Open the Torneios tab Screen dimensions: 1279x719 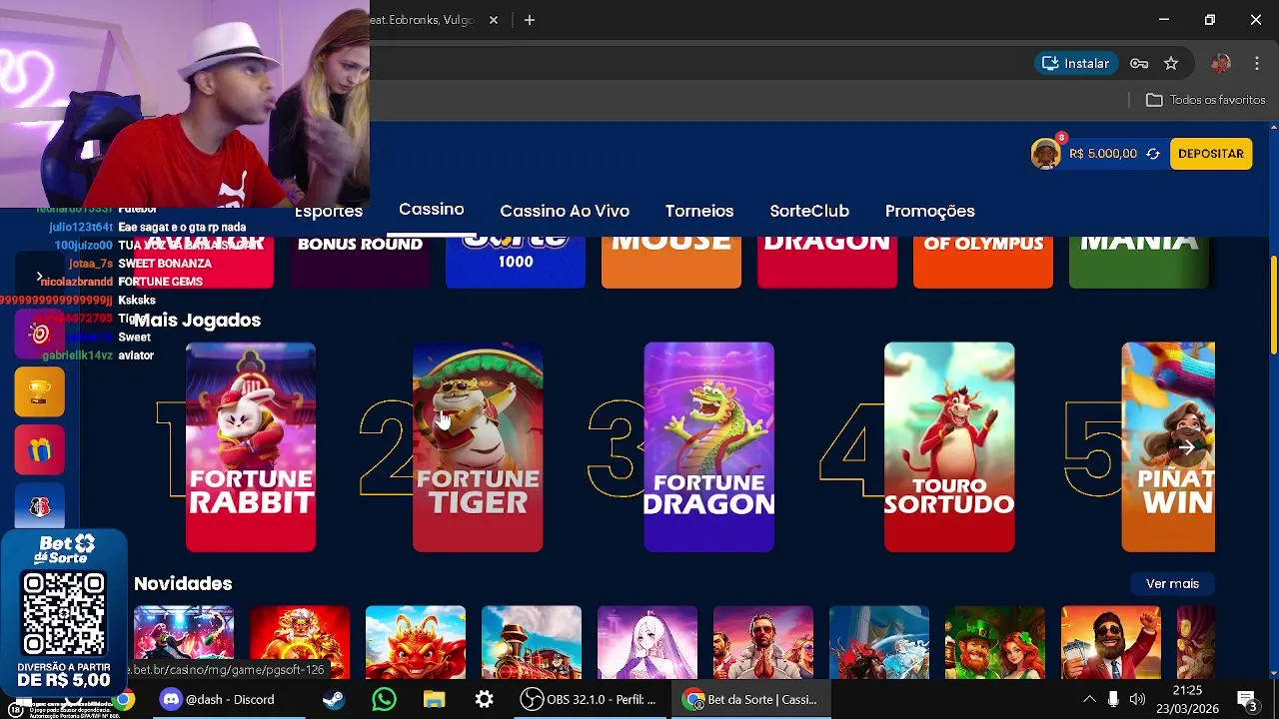699,211
